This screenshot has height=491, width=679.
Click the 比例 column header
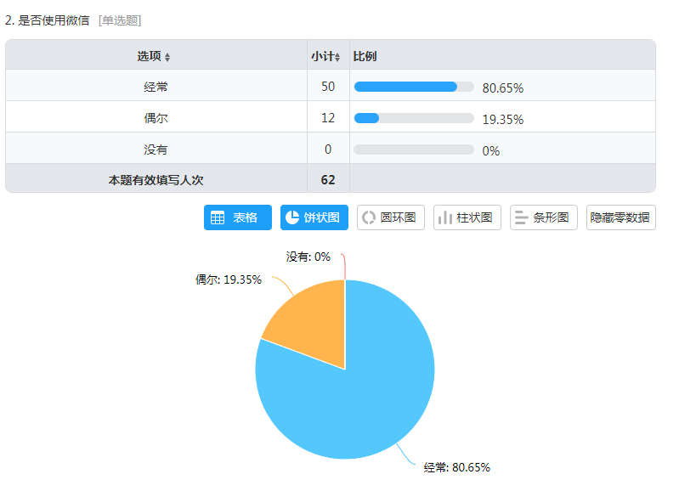[x=365, y=56]
